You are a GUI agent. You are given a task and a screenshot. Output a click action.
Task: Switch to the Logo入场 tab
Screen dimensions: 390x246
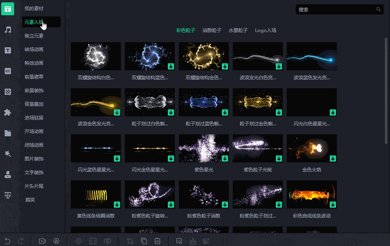click(266, 30)
